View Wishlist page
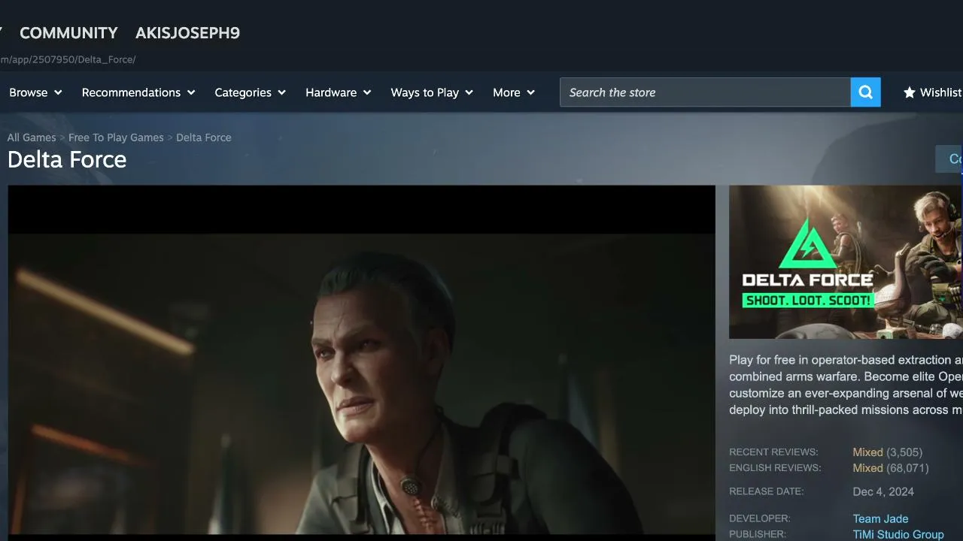Image resolution: width=963 pixels, height=541 pixels. point(940,92)
